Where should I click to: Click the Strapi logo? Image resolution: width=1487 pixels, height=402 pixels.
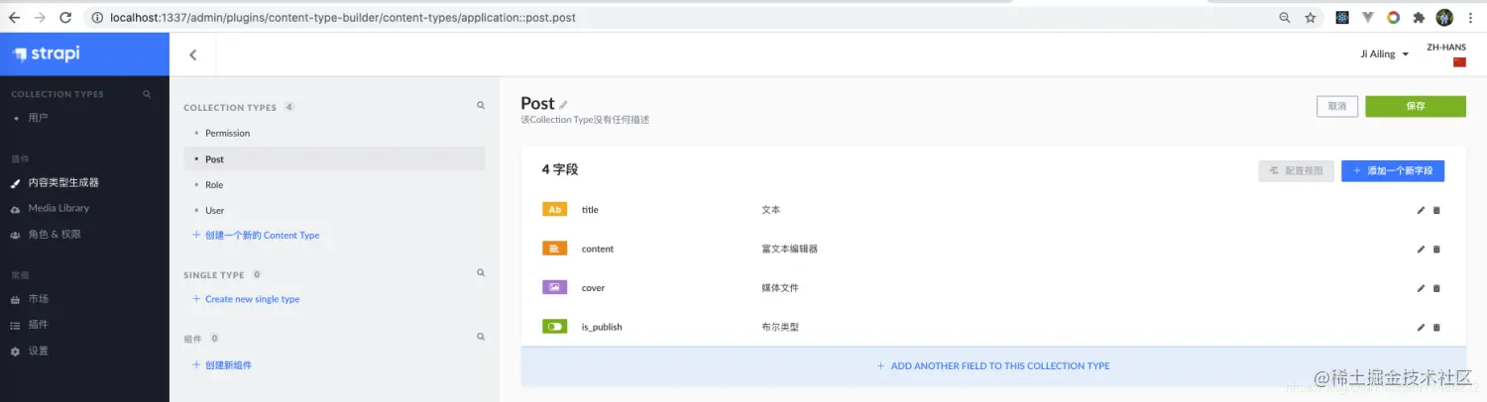click(47, 53)
